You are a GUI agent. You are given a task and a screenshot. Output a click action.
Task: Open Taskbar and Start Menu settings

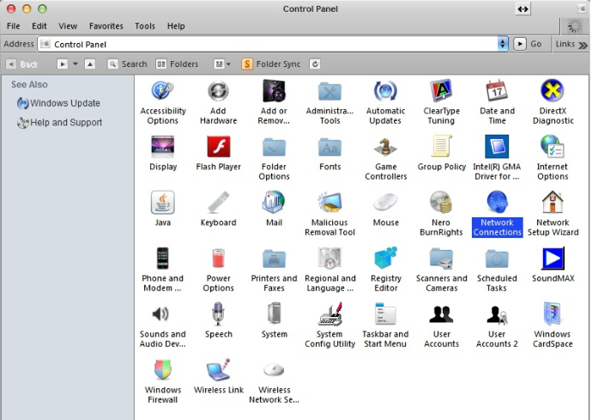[385, 326]
